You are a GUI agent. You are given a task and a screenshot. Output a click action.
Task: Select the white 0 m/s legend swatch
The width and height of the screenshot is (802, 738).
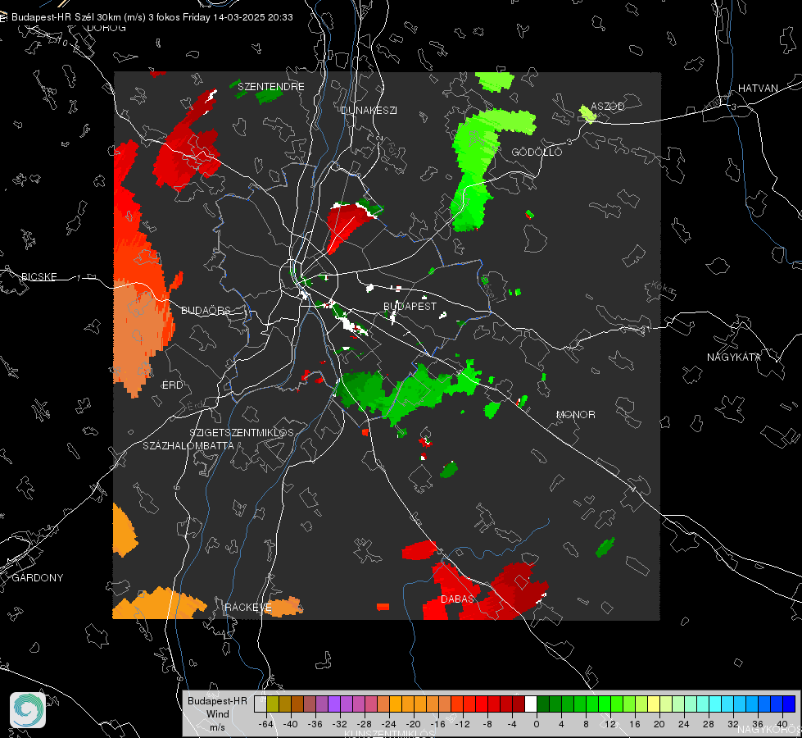[531, 704]
